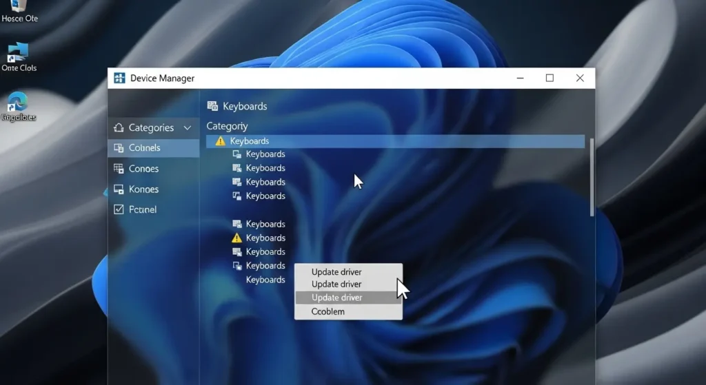The image size is (706, 385).
Task: Click the icon next to Konoes in sidebar
Action: (x=118, y=189)
